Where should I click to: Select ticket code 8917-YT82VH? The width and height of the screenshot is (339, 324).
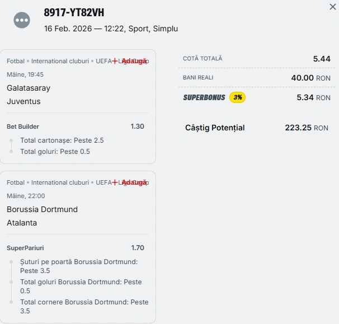tap(74, 13)
